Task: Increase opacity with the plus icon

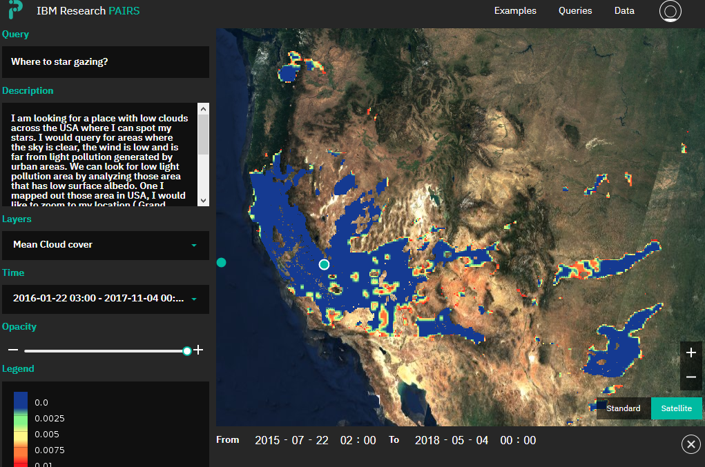Action: tap(198, 350)
